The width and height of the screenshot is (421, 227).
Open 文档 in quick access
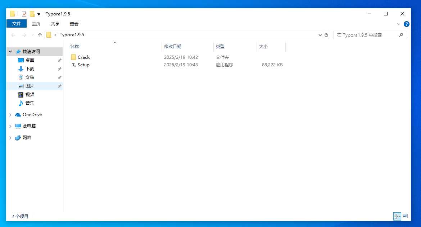tap(30, 77)
